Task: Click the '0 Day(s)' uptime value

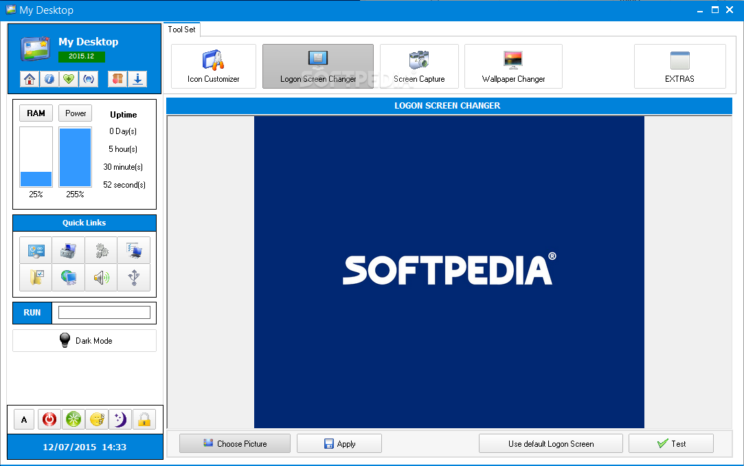Action: tap(123, 131)
